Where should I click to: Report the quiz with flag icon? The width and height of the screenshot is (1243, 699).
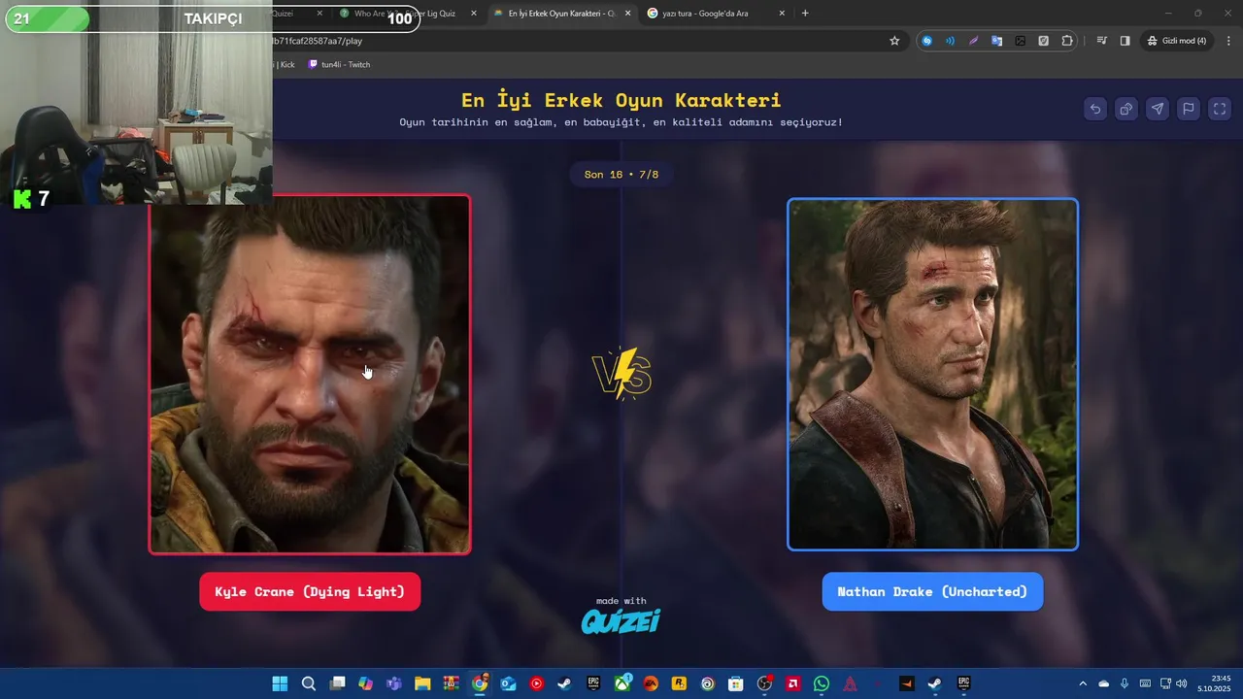tap(1189, 109)
